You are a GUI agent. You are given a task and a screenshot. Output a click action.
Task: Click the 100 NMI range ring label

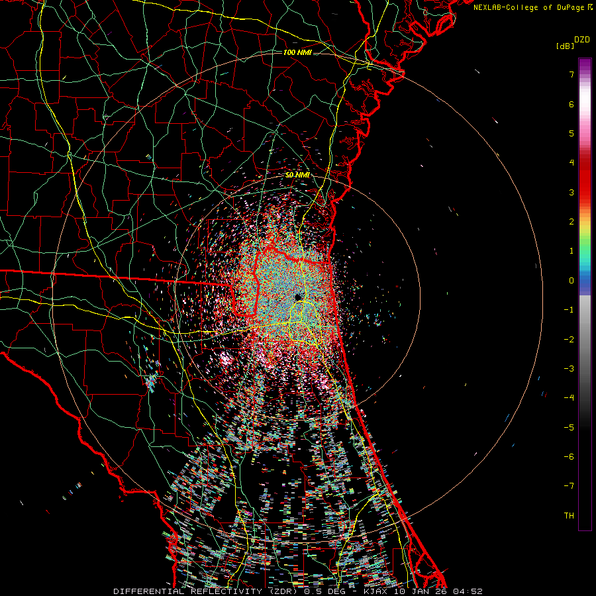[x=297, y=52]
